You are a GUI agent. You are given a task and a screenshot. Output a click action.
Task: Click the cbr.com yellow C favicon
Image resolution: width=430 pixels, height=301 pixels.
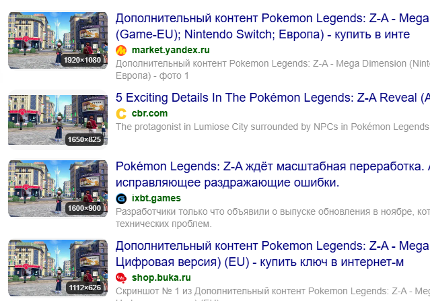coord(121,114)
